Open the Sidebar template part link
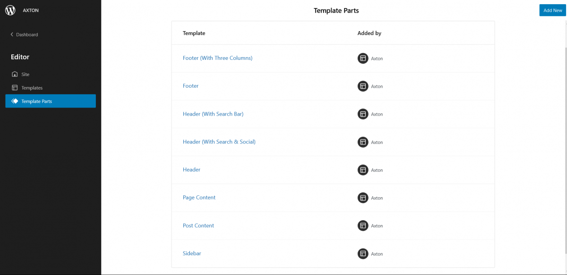This screenshot has width=567, height=275. [192, 253]
